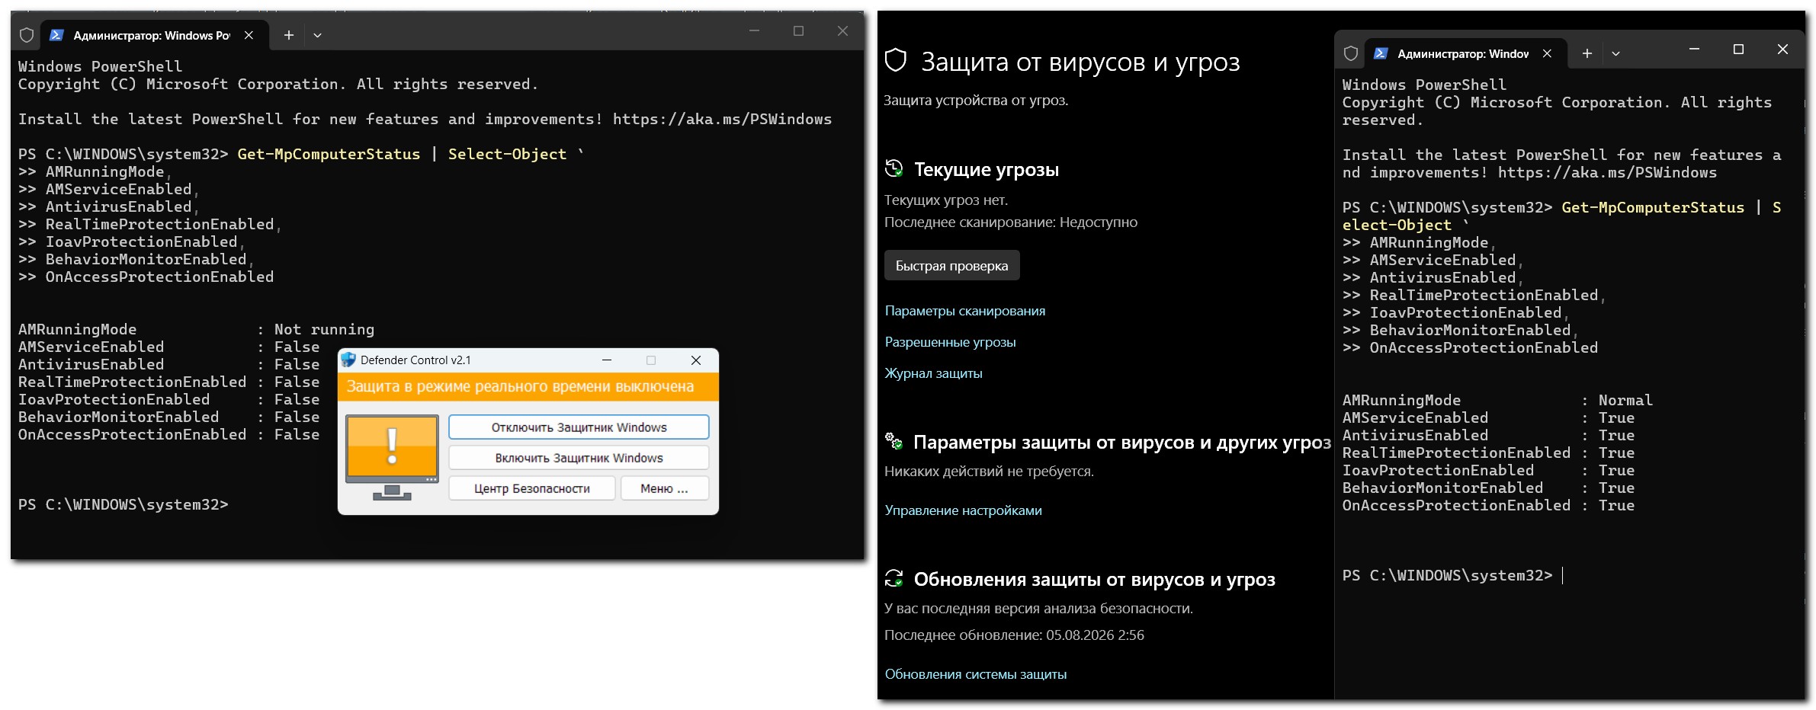This screenshot has height=710, width=1816.
Task: Click the PowerShell tab icon in the True-results window
Action: click(x=1380, y=53)
